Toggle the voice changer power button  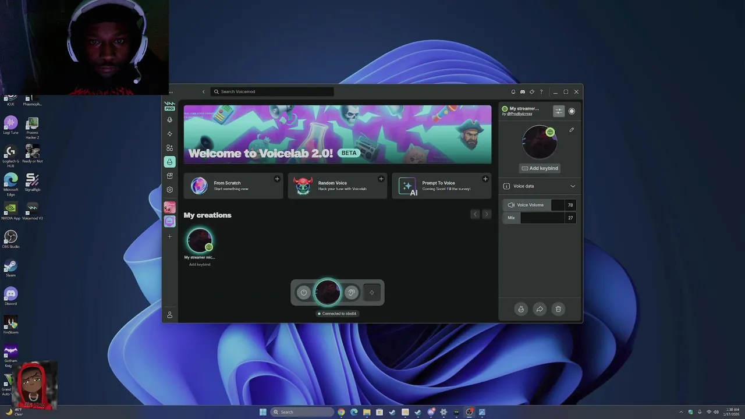click(x=303, y=293)
